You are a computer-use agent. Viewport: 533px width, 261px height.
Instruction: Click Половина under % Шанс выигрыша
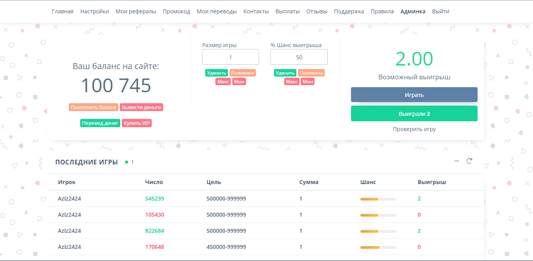pyautogui.click(x=311, y=73)
